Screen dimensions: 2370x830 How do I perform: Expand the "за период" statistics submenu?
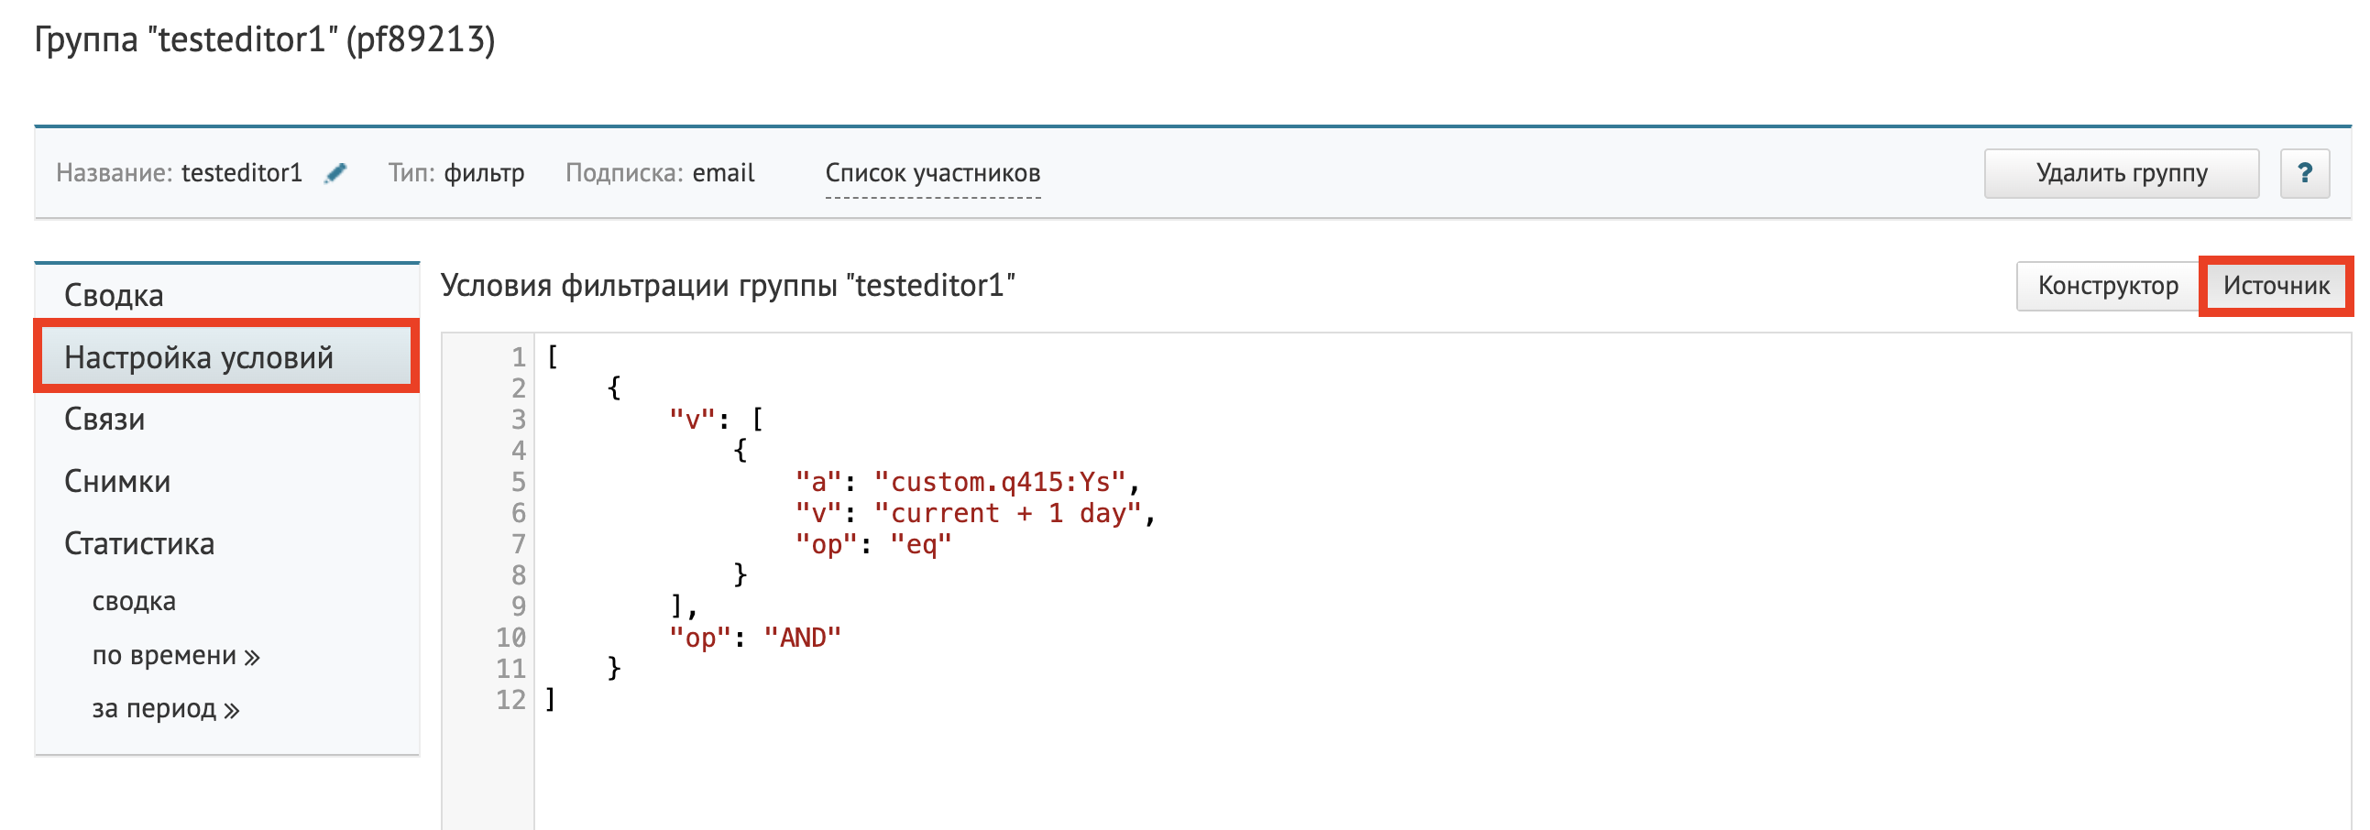165,709
